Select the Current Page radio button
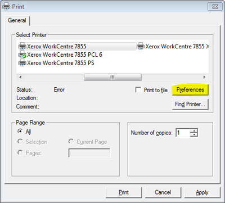This screenshot has width=225, height=203. click(x=71, y=142)
